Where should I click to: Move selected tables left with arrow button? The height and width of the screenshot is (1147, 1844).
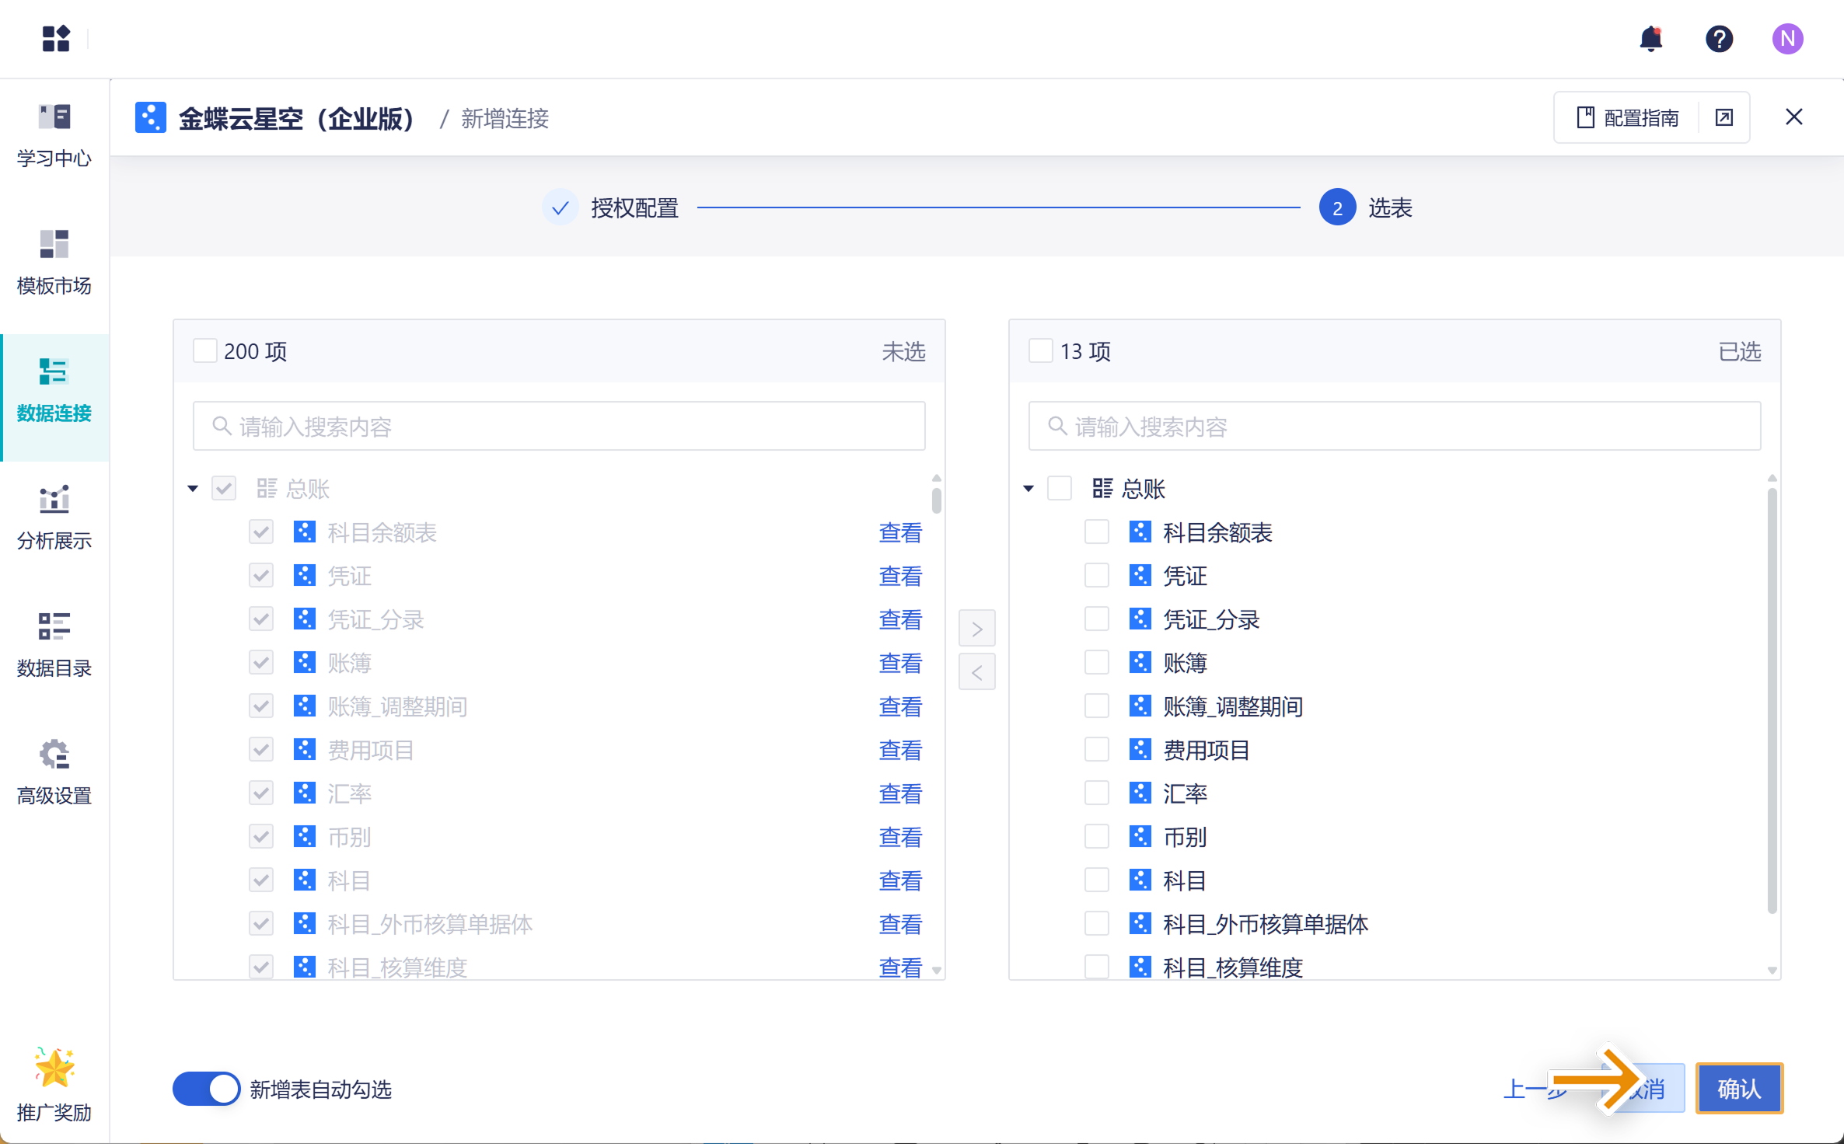point(976,672)
